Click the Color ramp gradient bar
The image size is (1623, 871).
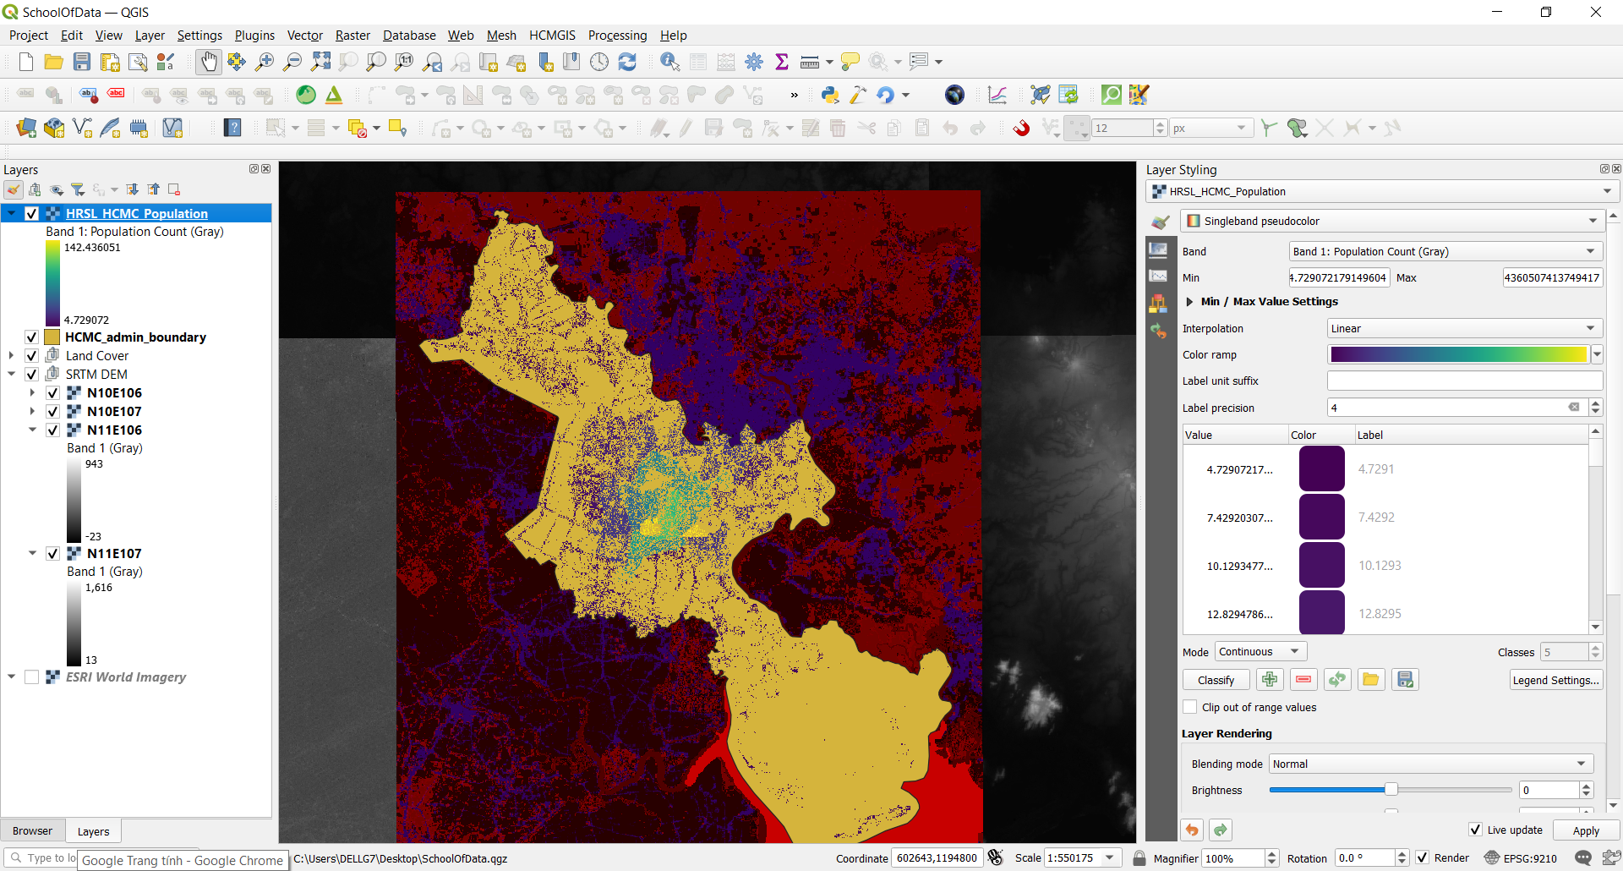click(1459, 355)
